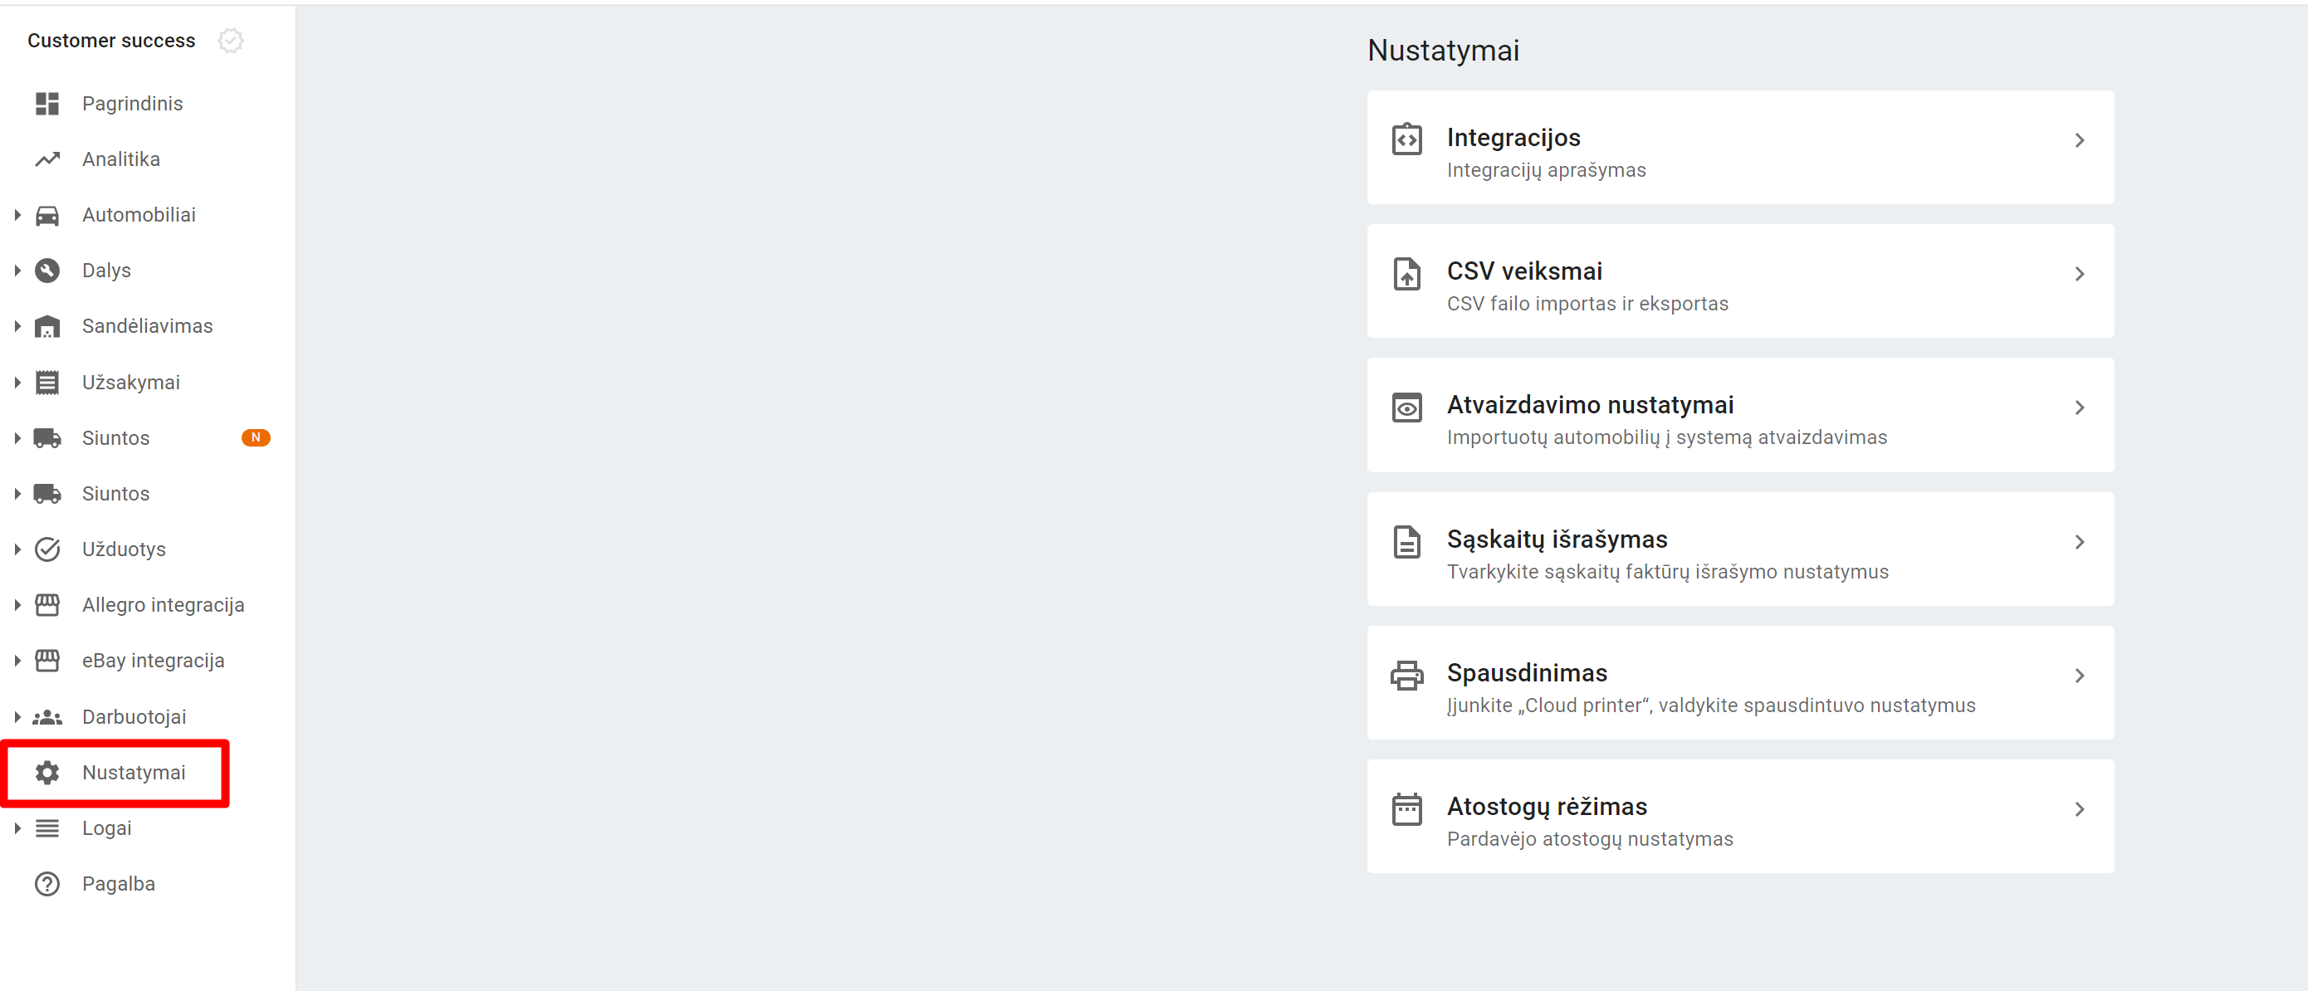Click verified badge beside Customer success

point(230,41)
